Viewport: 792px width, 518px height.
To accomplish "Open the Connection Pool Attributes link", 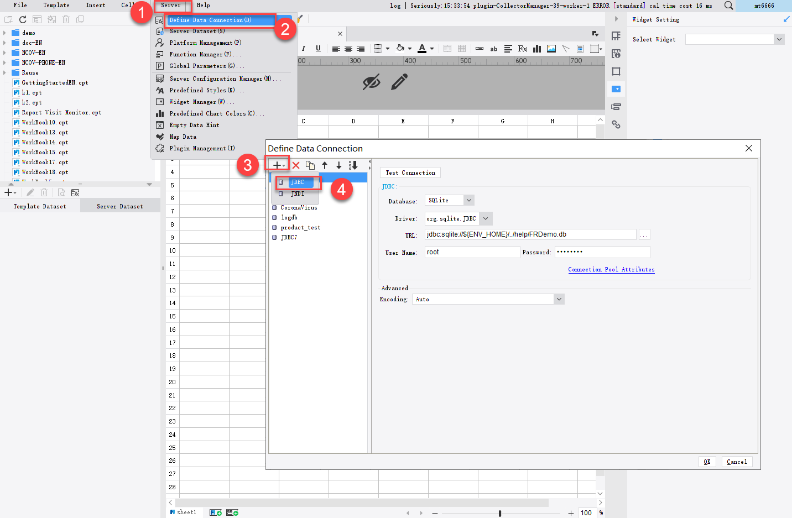I will point(611,269).
